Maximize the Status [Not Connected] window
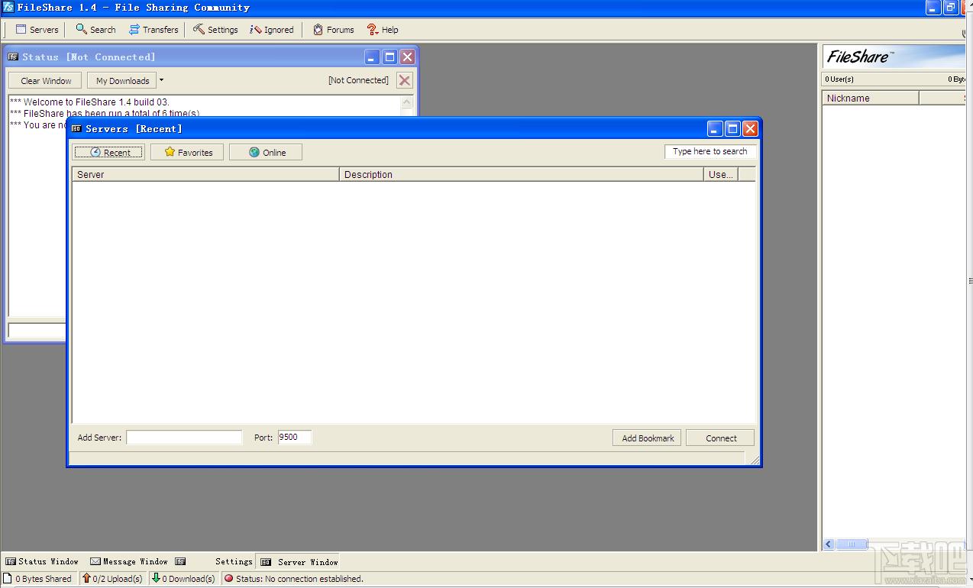 pyautogui.click(x=390, y=57)
